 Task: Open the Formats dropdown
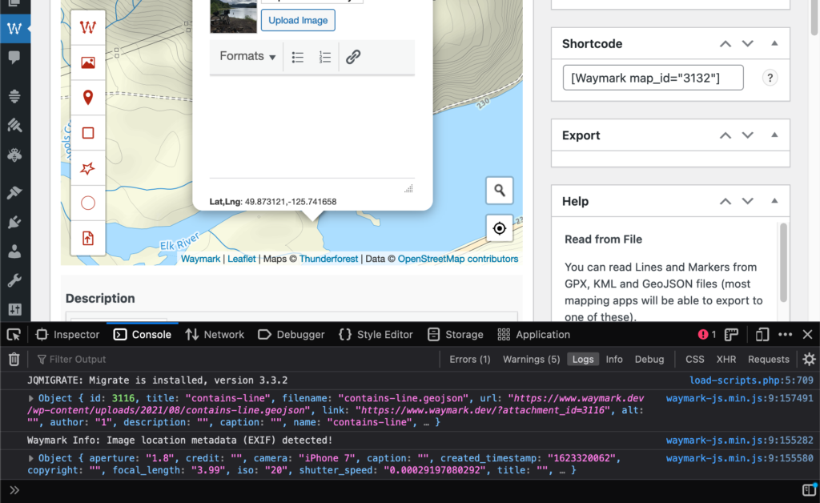pyautogui.click(x=247, y=57)
